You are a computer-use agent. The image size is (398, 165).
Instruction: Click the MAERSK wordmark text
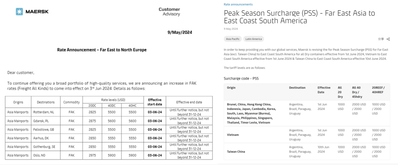click(37, 12)
